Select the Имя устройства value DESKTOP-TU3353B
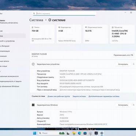The image size is (136, 136). pyautogui.click(x=67, y=71)
